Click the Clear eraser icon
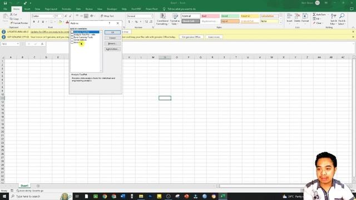The image size is (356, 200). (314, 23)
